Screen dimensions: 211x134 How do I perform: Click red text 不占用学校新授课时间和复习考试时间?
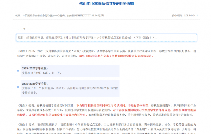pyautogui.click(x=101, y=105)
